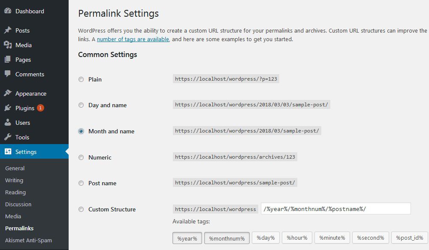This screenshot has height=250, width=429.
Task: Open Writing settings submenu
Action: [x=14, y=180]
